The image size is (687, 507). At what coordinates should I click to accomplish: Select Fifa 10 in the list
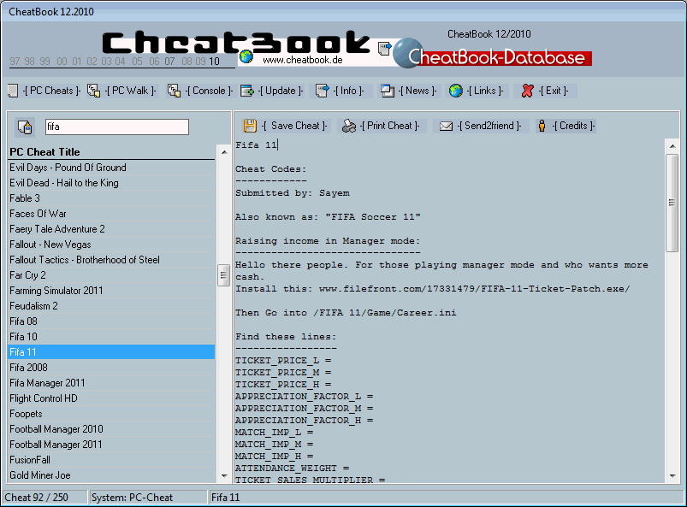(x=111, y=337)
